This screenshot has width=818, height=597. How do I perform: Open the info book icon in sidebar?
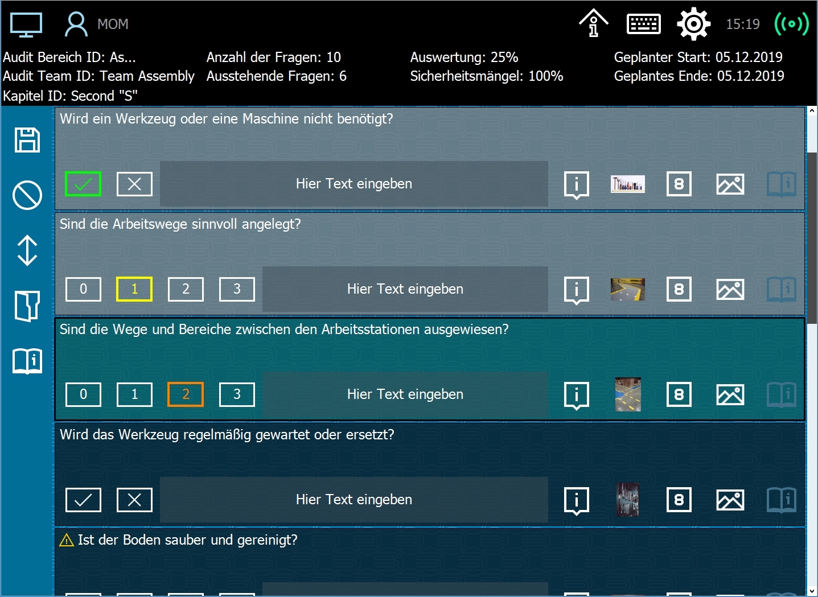coord(27,361)
